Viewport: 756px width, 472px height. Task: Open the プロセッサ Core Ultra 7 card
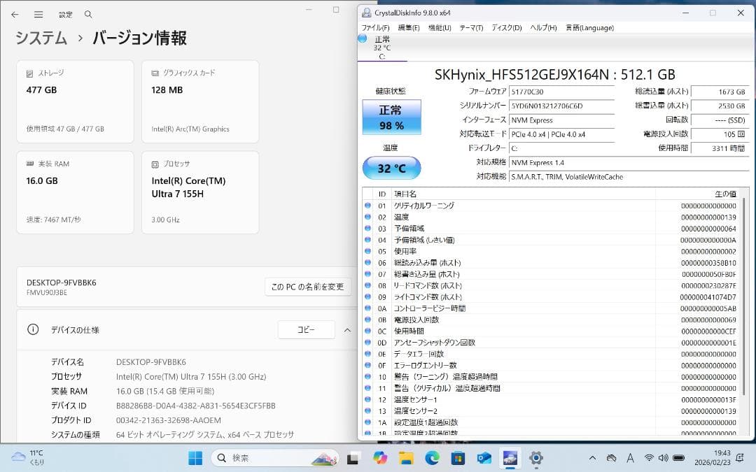click(200, 193)
